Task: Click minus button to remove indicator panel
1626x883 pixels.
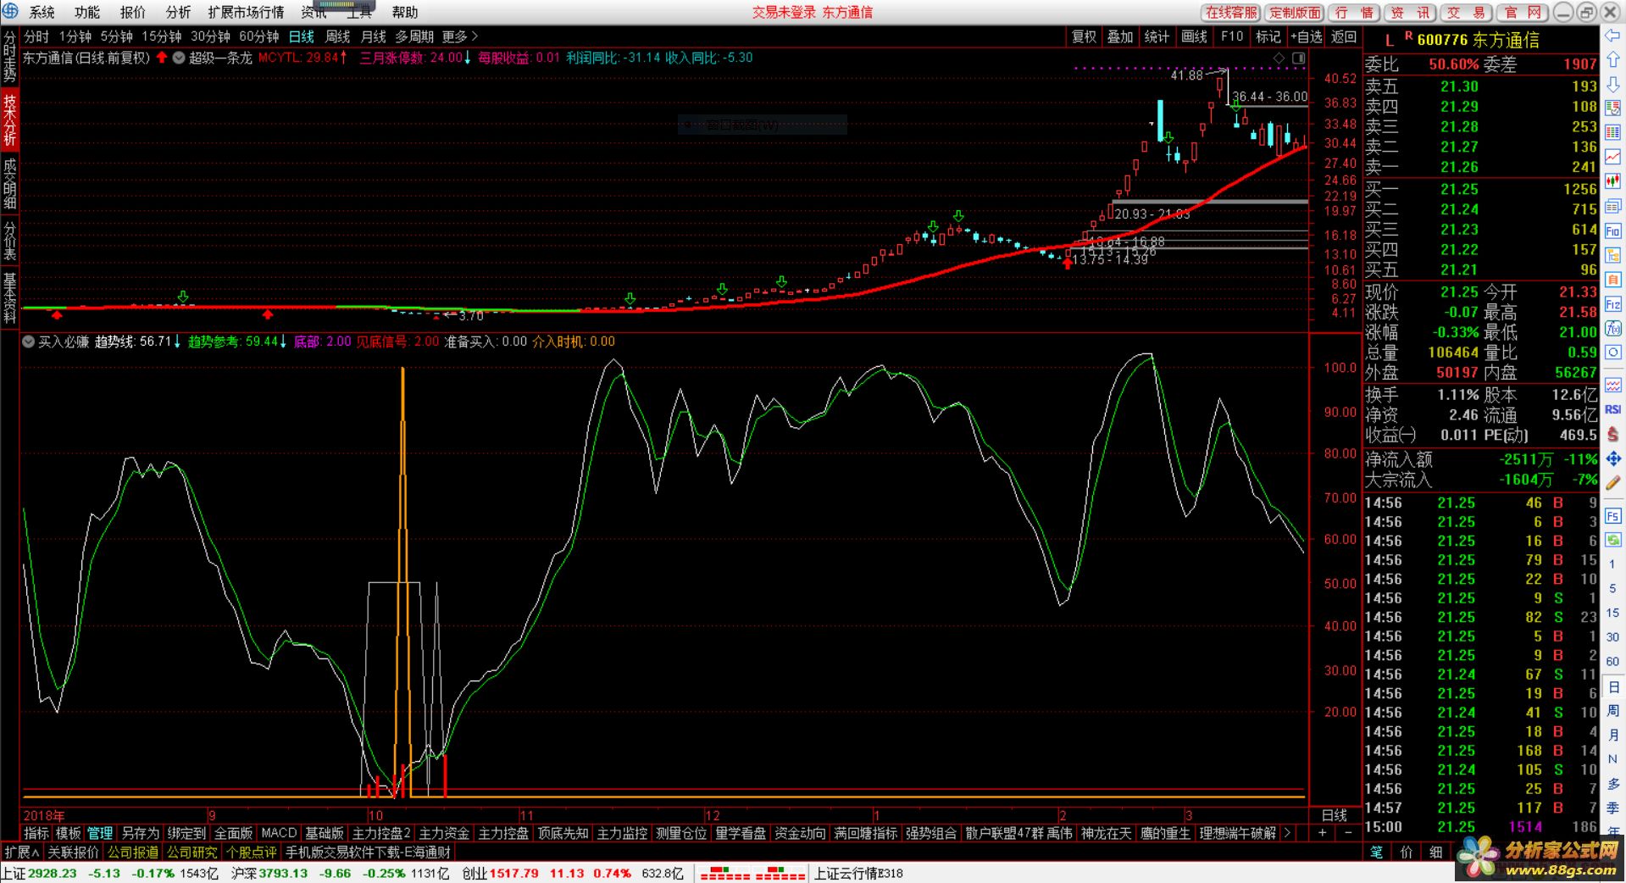Action: pos(1348,833)
